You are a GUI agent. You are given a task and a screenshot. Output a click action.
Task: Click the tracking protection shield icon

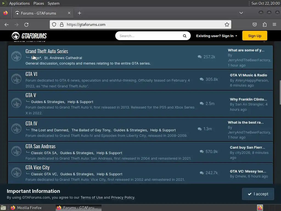tap(54, 24)
